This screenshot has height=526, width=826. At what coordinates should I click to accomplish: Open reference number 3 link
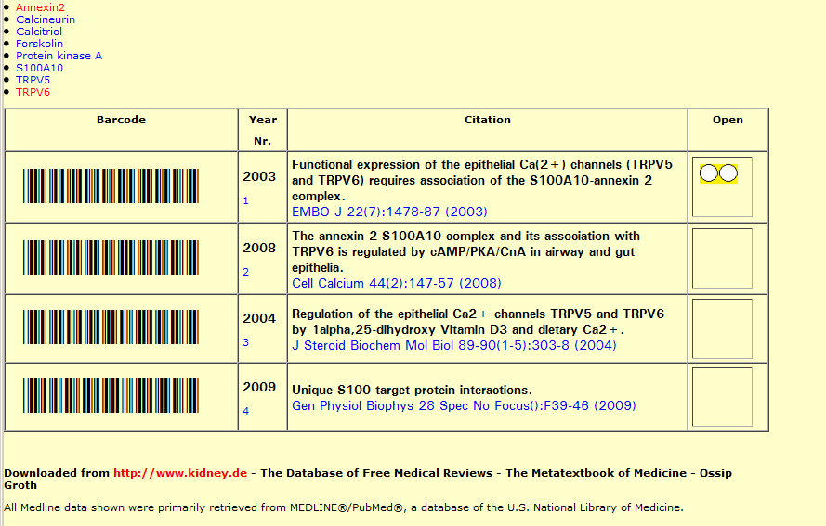(x=245, y=342)
